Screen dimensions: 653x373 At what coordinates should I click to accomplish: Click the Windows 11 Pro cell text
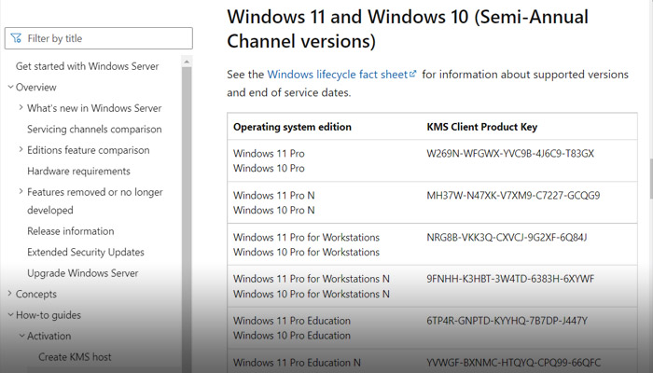[x=269, y=154]
